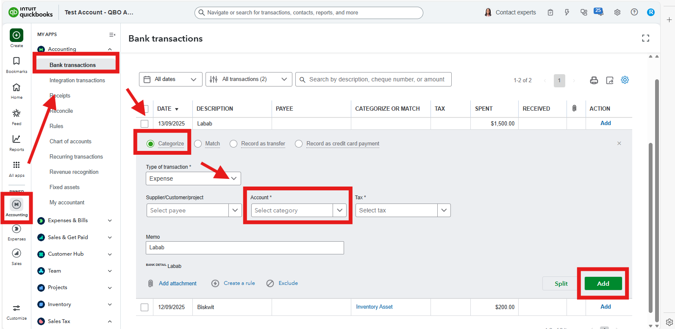The height and width of the screenshot is (329, 675).
Task: Select Record as credit card payment option
Action: [x=299, y=144]
